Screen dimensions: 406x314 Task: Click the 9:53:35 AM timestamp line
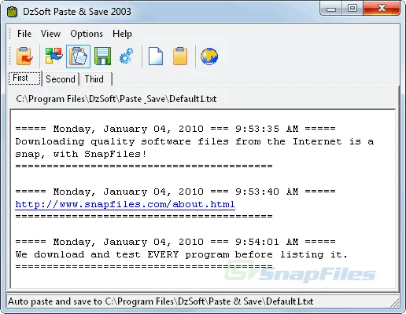point(175,129)
